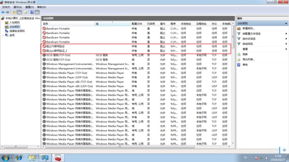Click the blue Help toolbar icon
This screenshot has height=162, width=289.
click(32, 12)
